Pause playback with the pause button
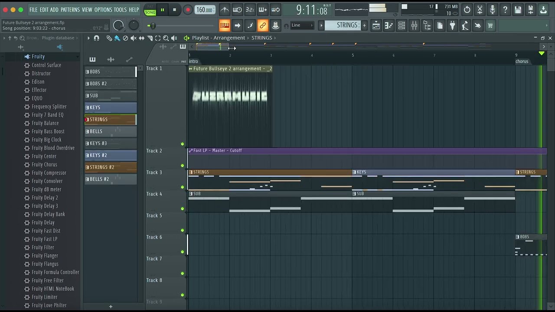Screen dimensions: 555x312 pos(163,10)
